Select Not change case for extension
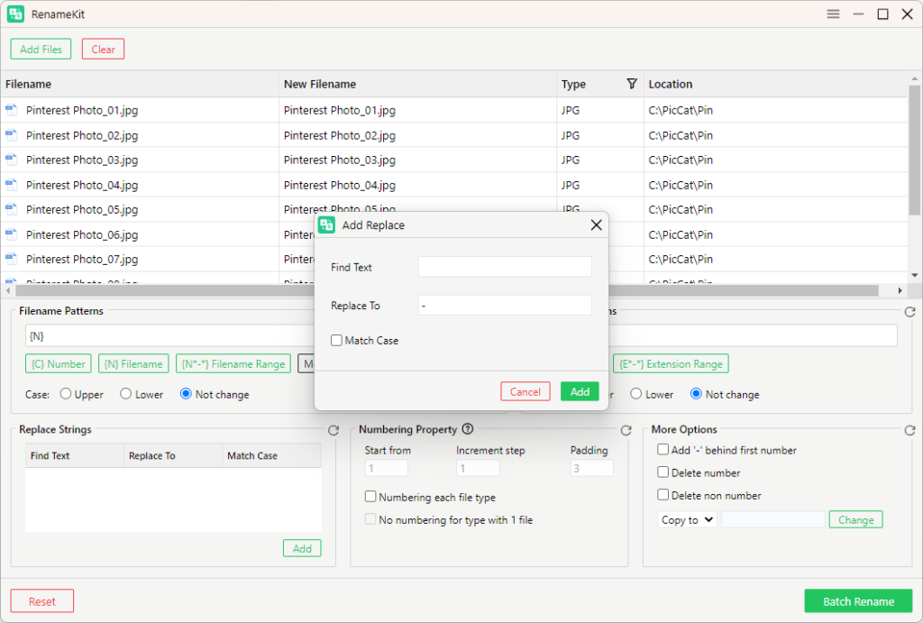 [x=696, y=393]
